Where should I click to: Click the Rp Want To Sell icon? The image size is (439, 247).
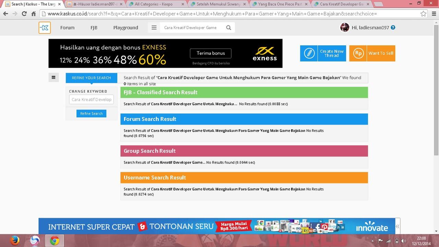358,53
